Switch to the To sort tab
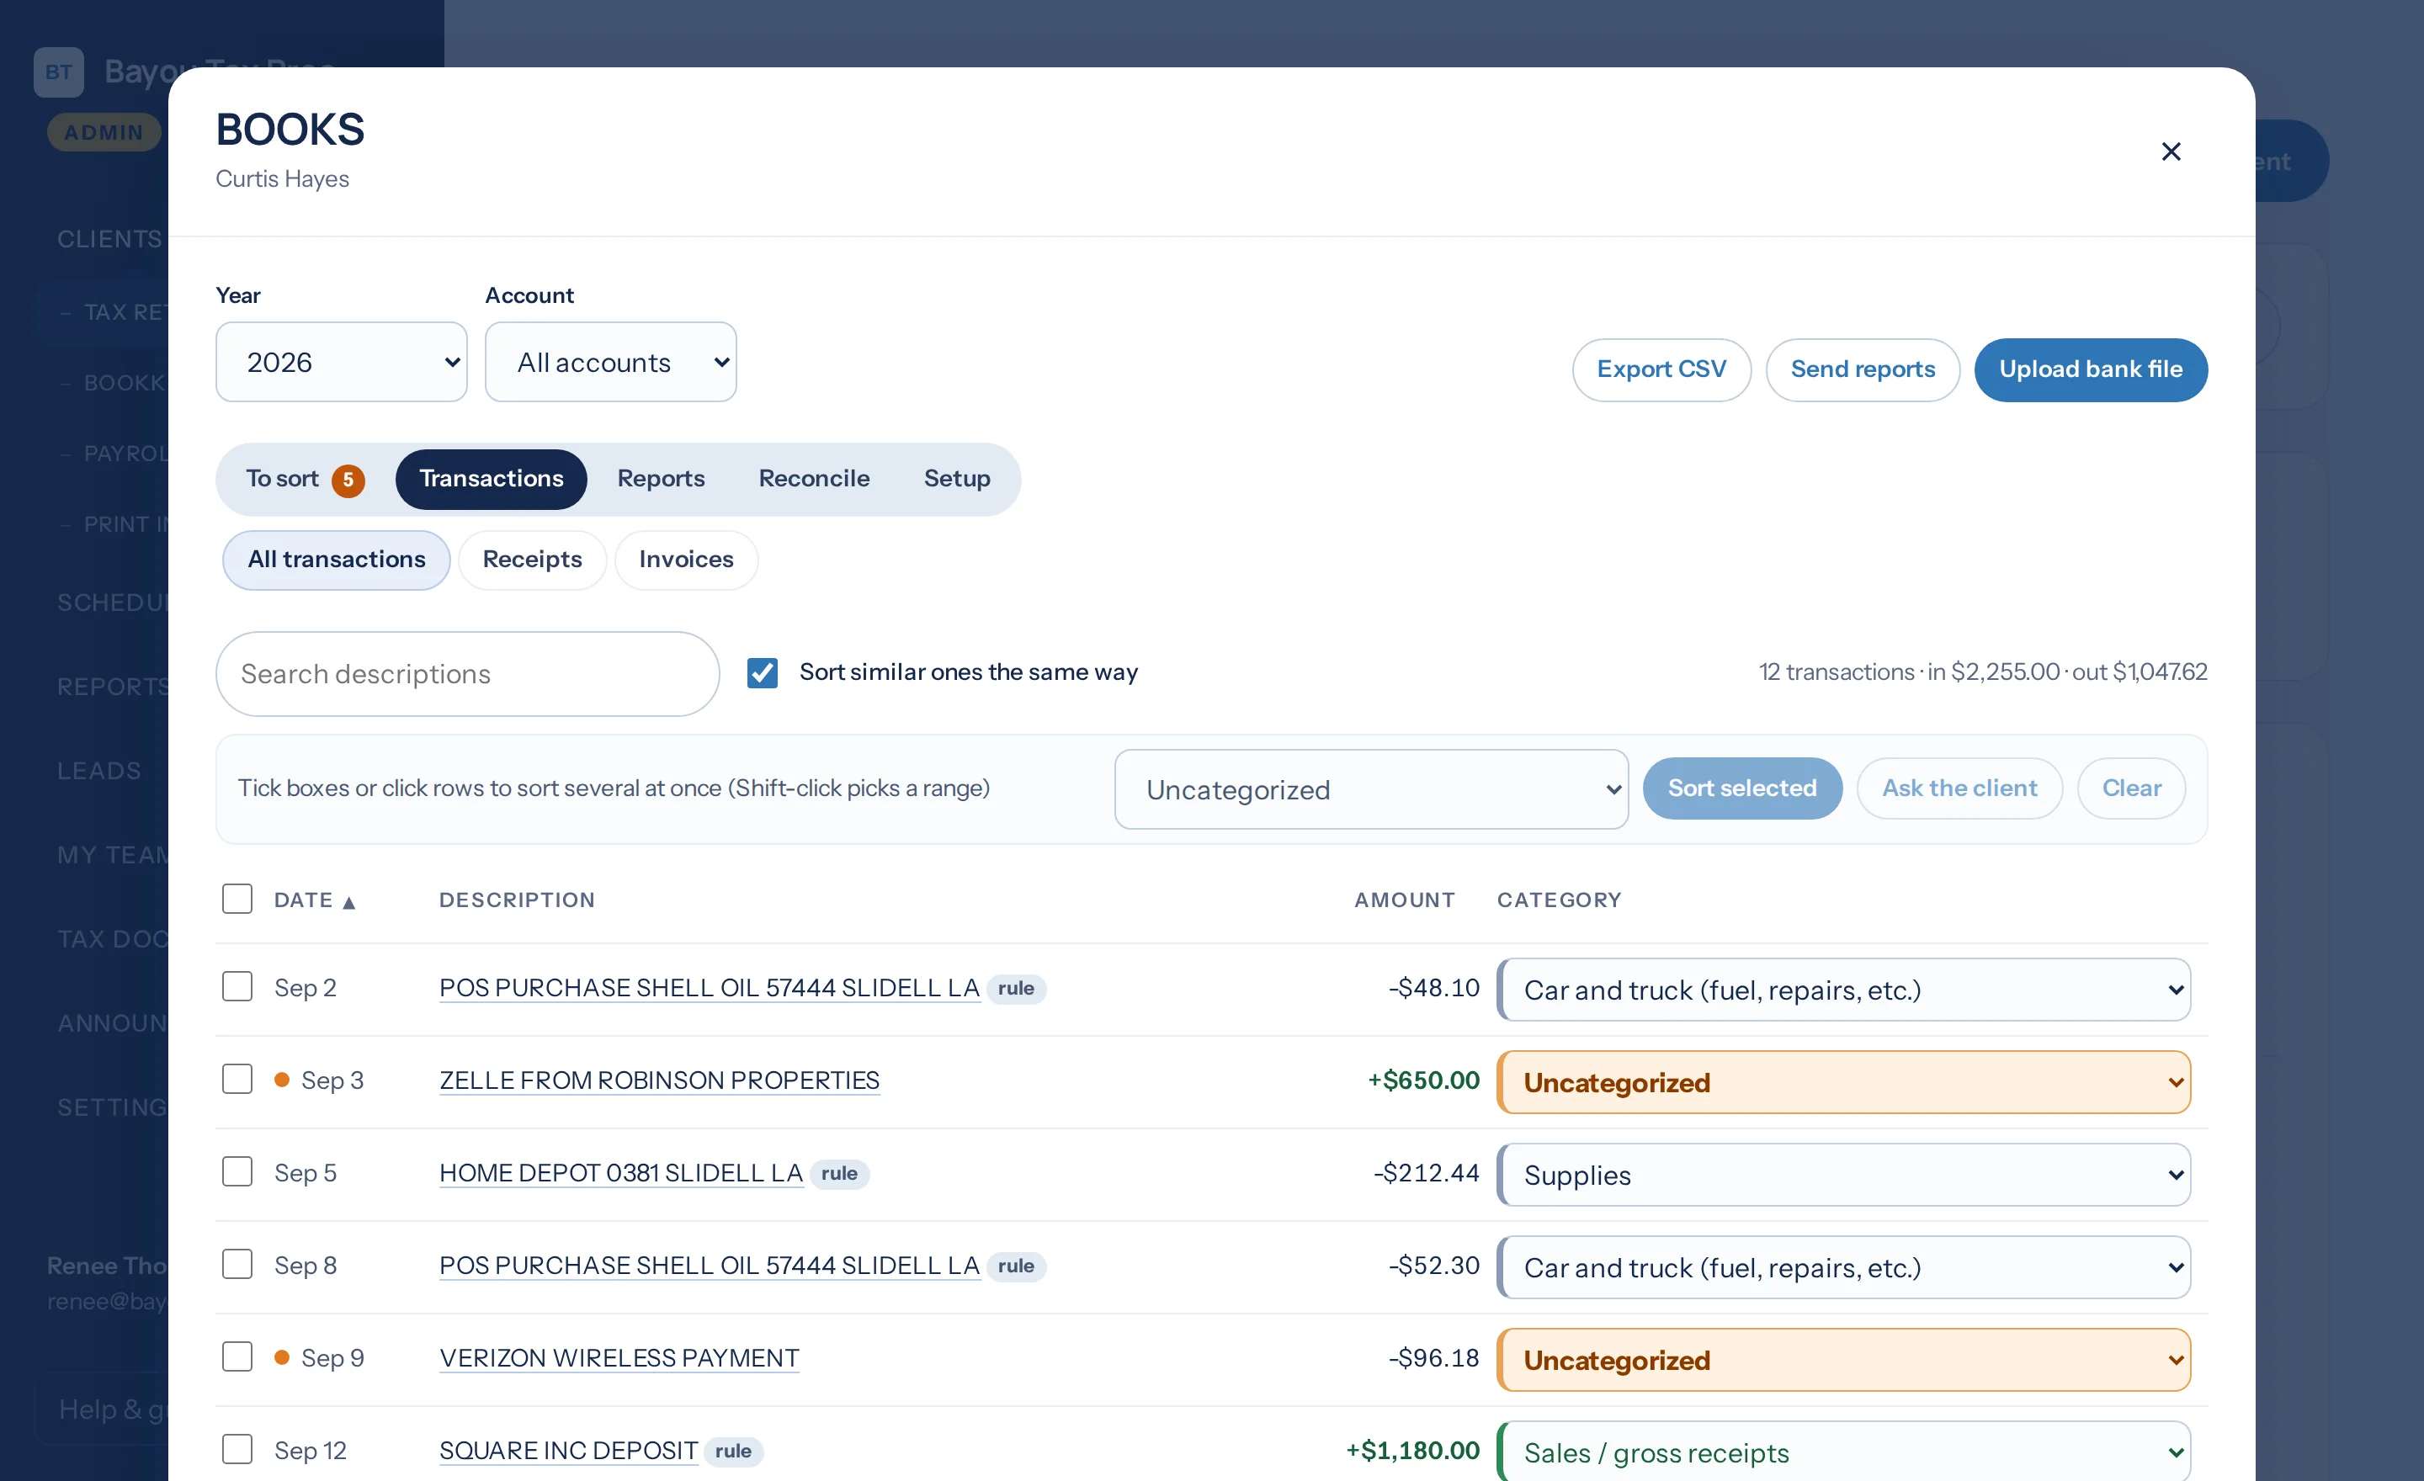The width and height of the screenshot is (2424, 1481). [x=305, y=479]
